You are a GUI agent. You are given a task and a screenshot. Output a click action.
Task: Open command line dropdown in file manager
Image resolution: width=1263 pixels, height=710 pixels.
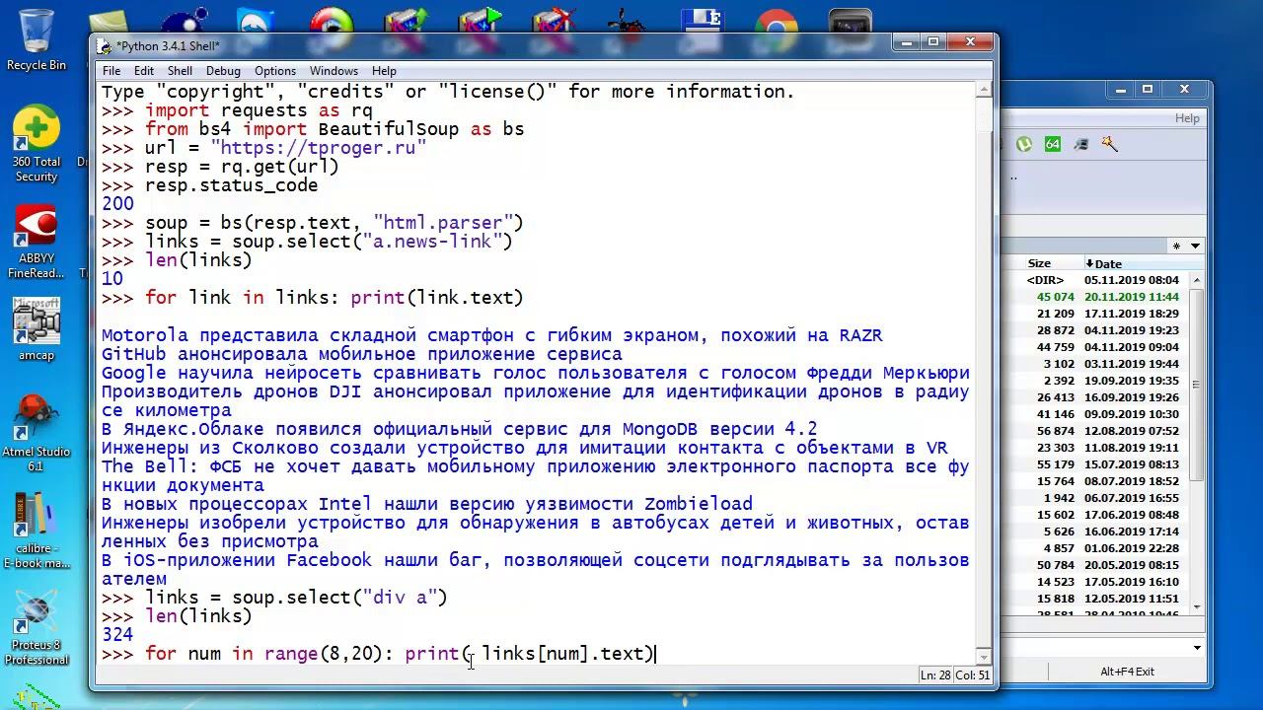click(x=1198, y=648)
